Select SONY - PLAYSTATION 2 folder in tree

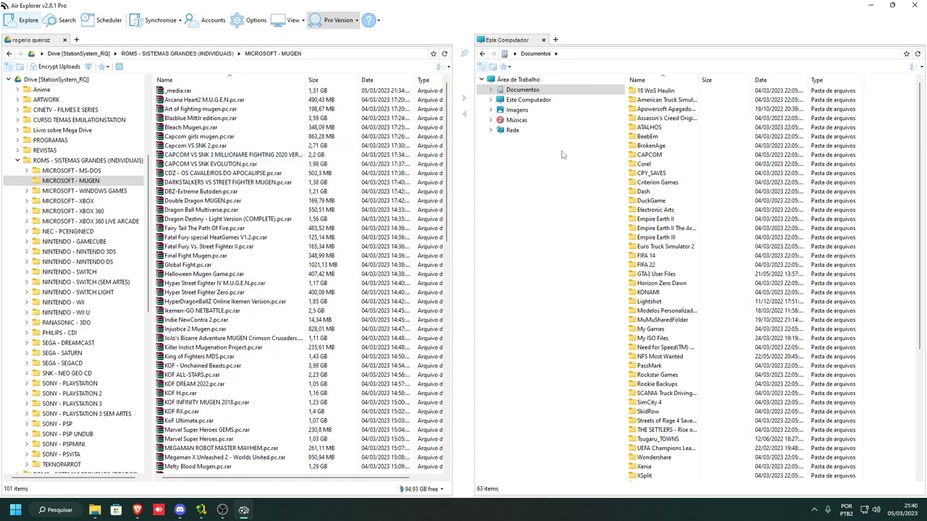coord(72,394)
